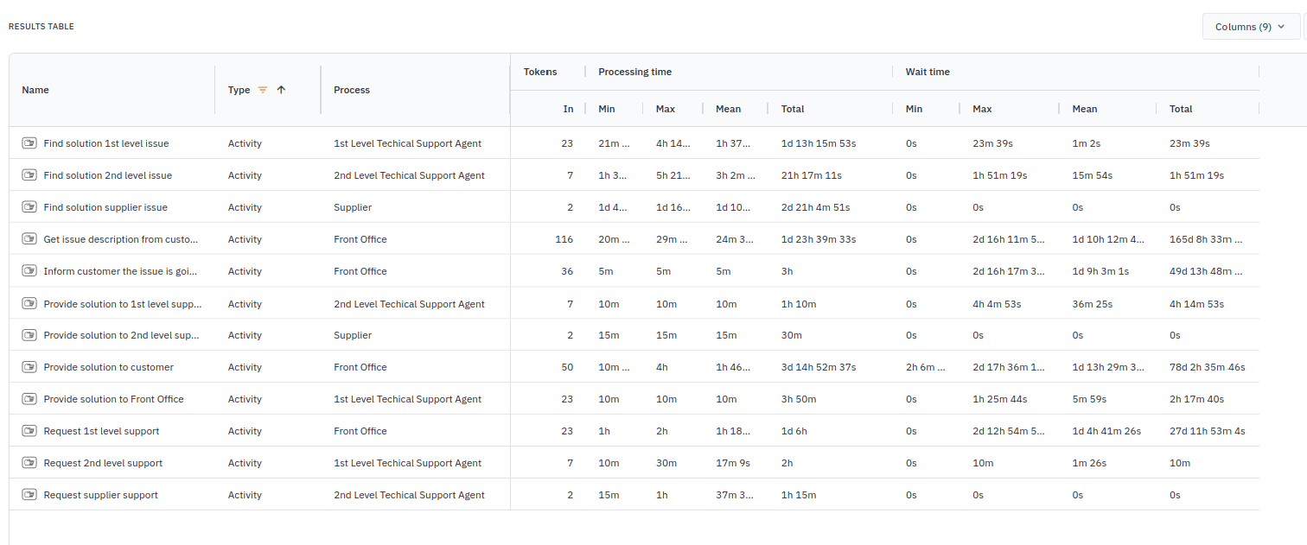Click the activity icon for Find solution supplier issue
Screen dimensions: 1307x545
(29, 206)
